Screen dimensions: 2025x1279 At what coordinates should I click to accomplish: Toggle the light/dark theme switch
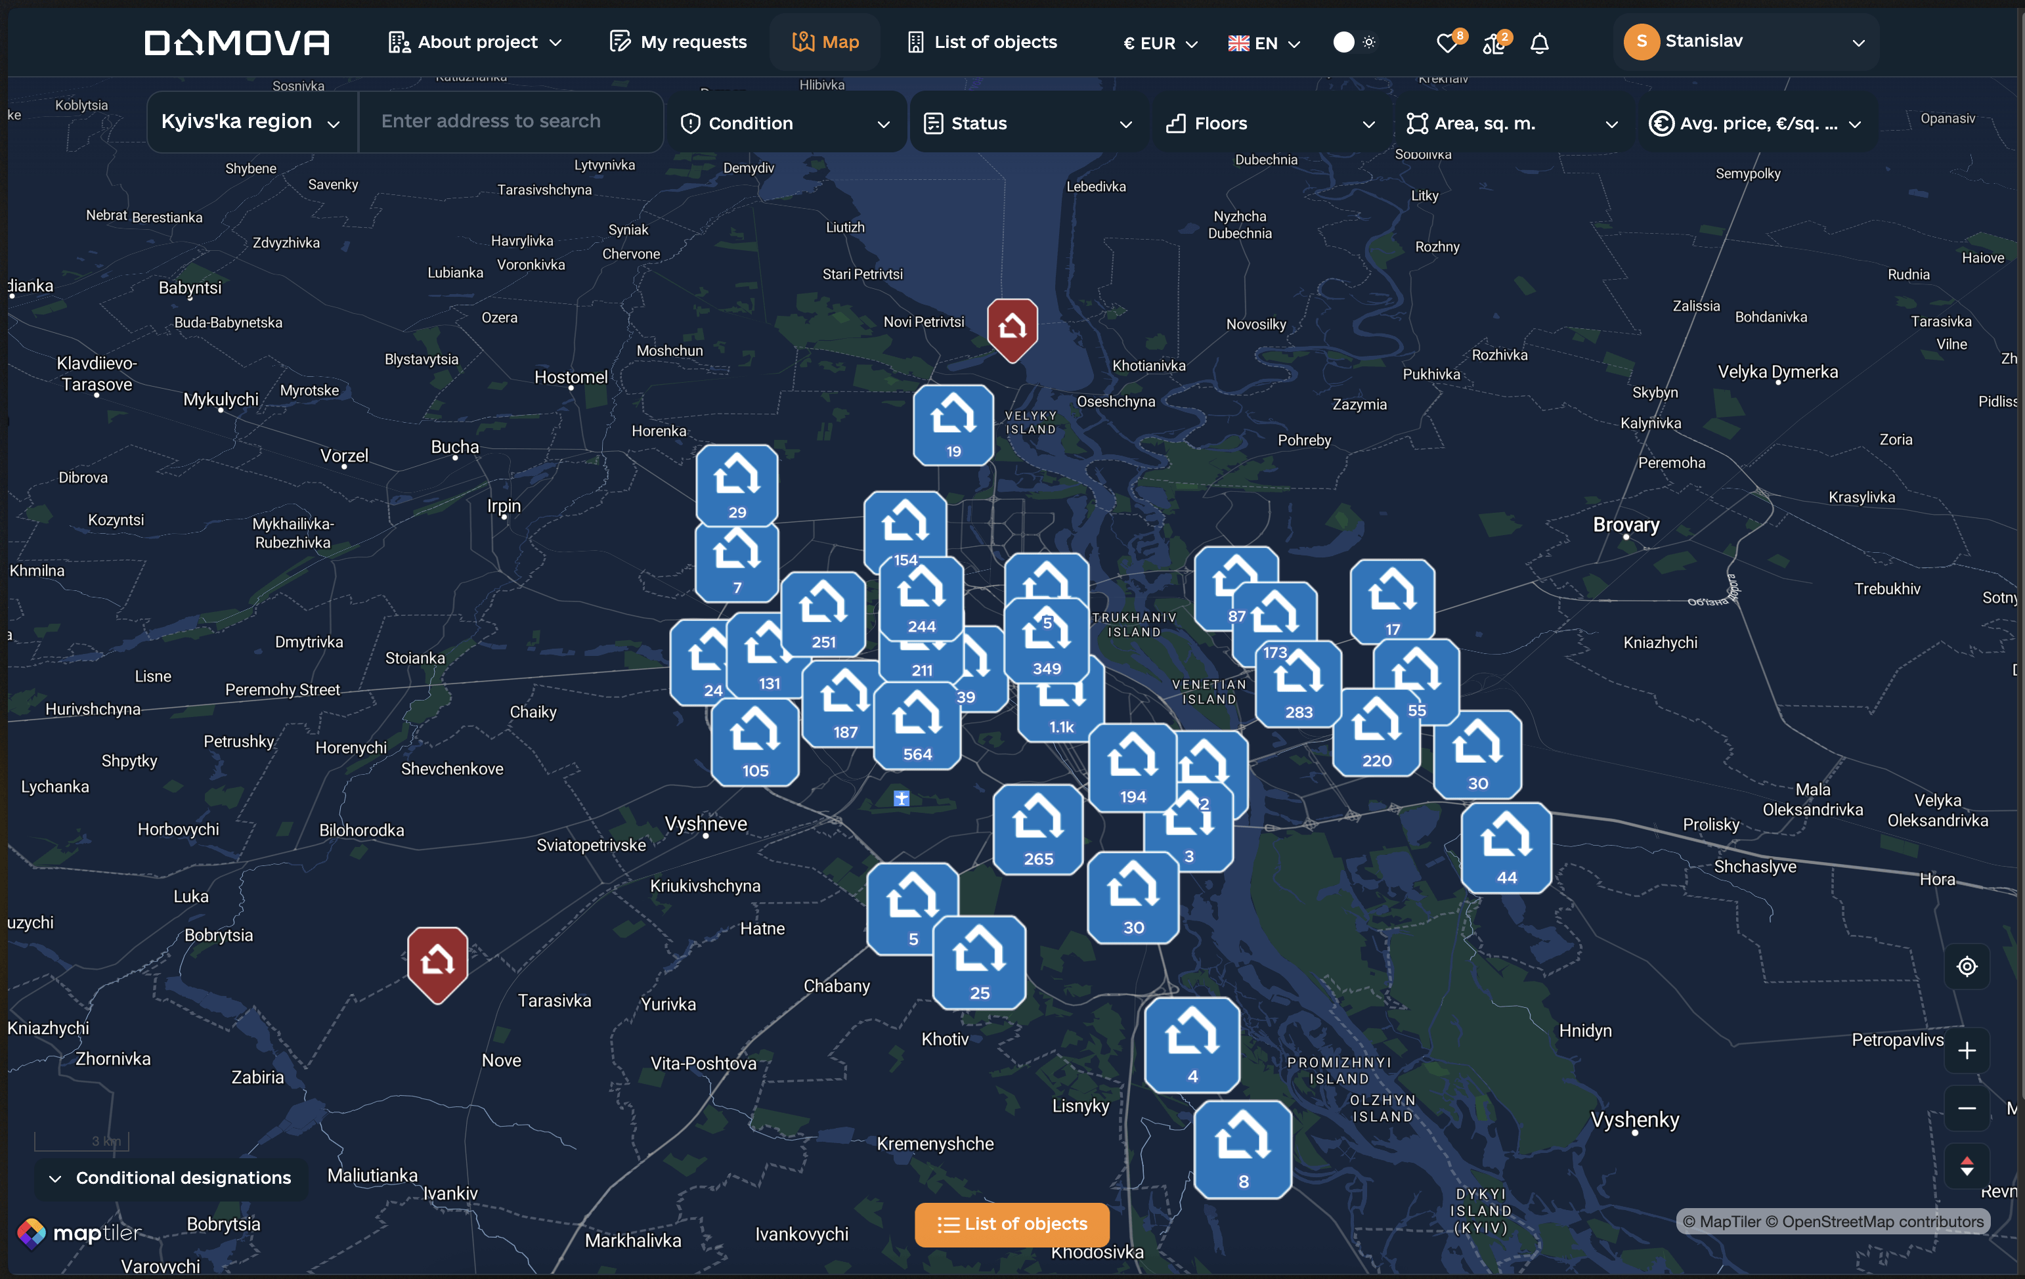[x=1354, y=42]
